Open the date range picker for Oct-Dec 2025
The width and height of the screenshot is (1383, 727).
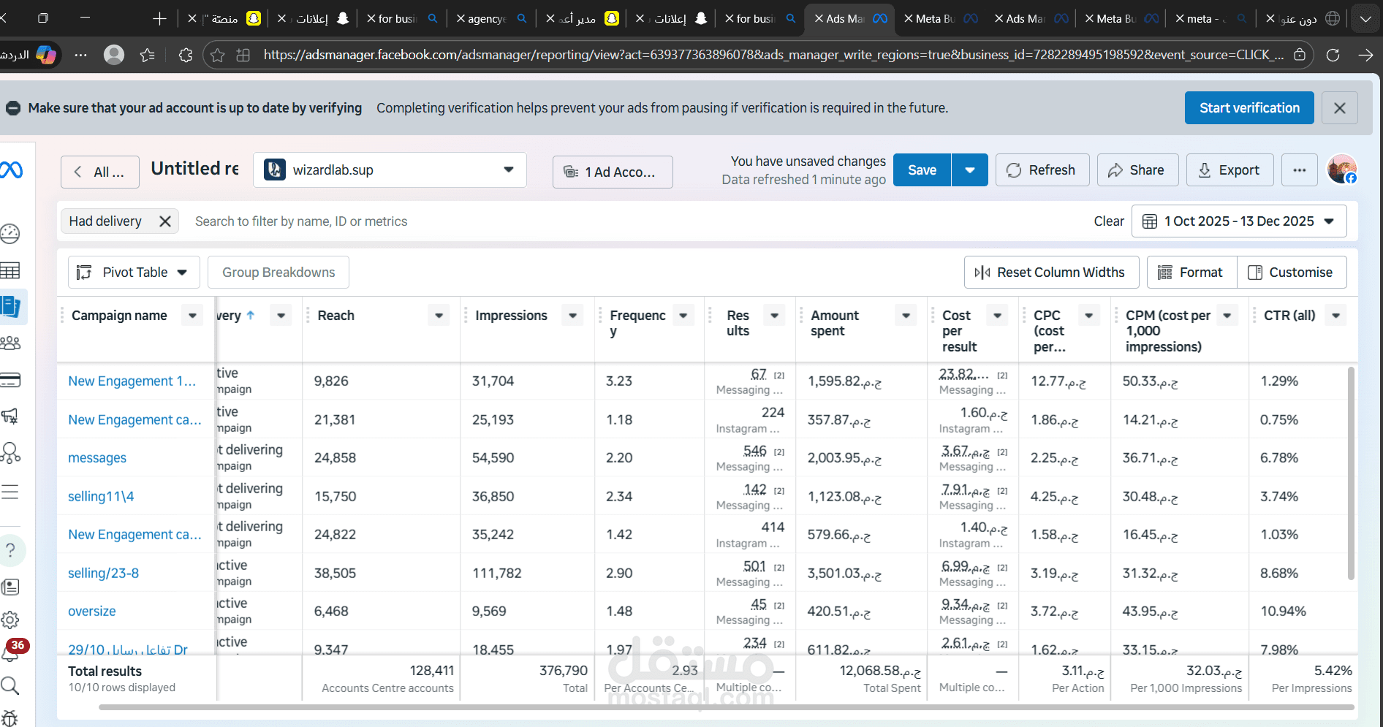pos(1238,221)
